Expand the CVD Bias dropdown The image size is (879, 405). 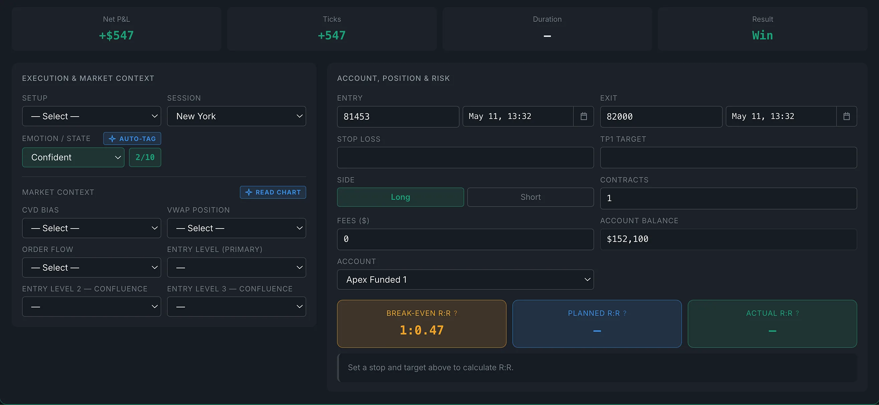tap(92, 228)
